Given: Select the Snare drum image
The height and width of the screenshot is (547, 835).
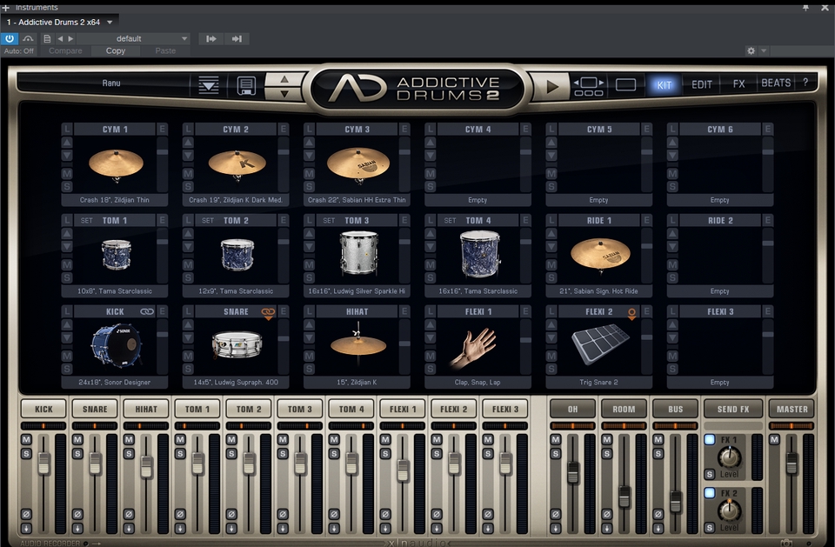Looking at the screenshot, I should click(x=237, y=344).
